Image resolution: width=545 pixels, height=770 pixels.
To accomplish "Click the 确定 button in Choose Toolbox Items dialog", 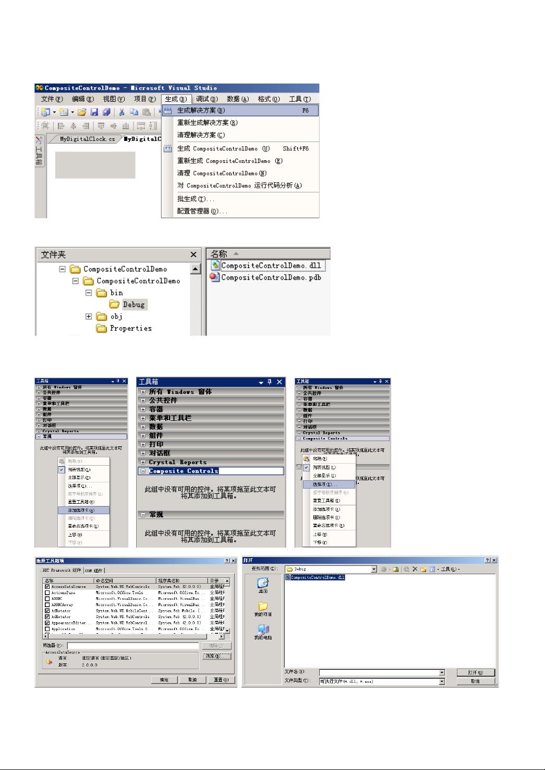I will [164, 680].
